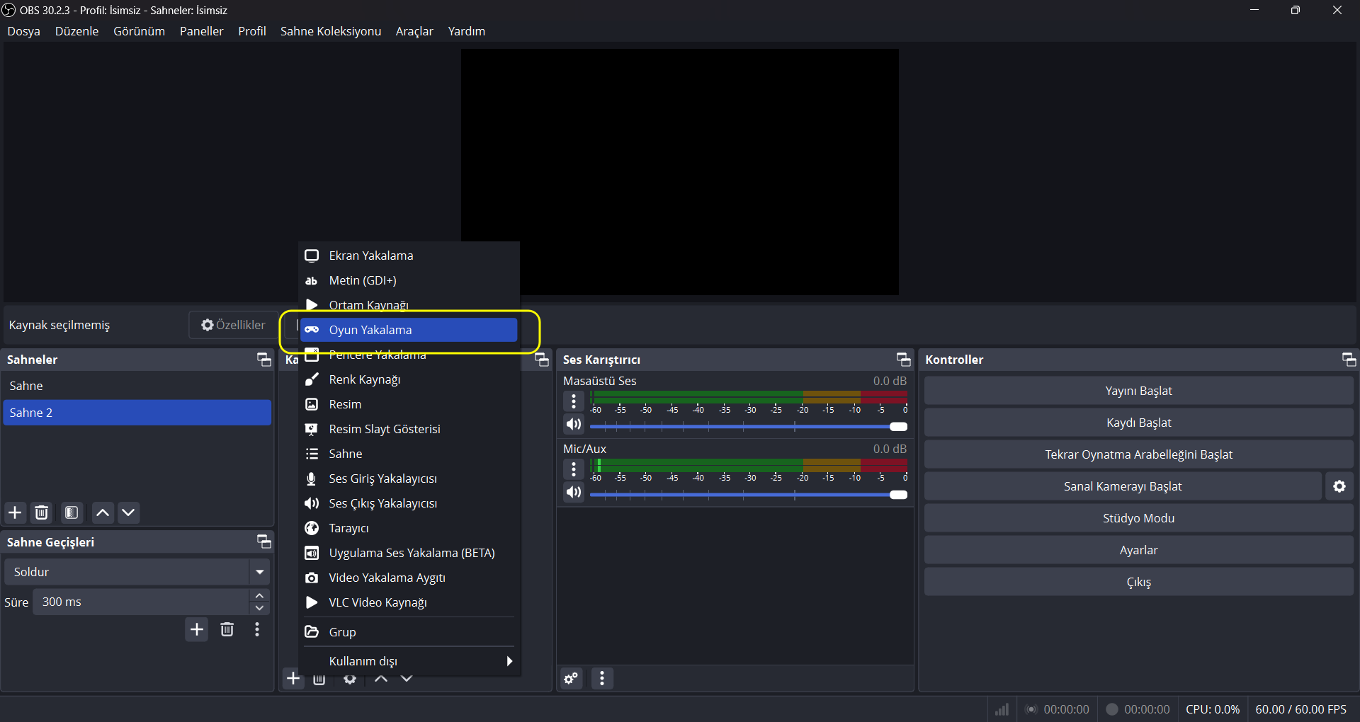The width and height of the screenshot is (1360, 722).
Task: Add a transition with plus icon
Action: click(x=197, y=629)
